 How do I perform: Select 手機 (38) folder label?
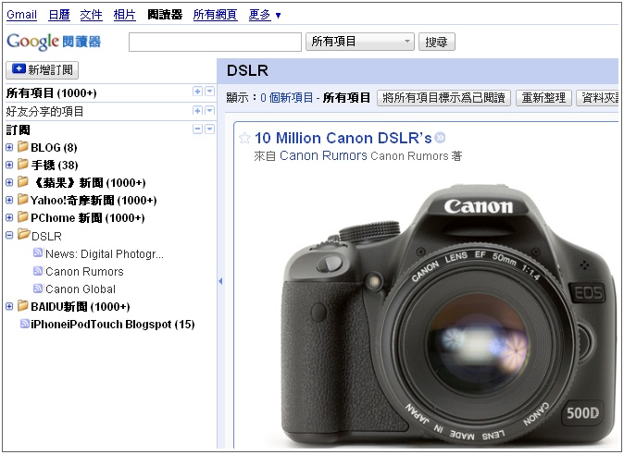click(x=54, y=165)
